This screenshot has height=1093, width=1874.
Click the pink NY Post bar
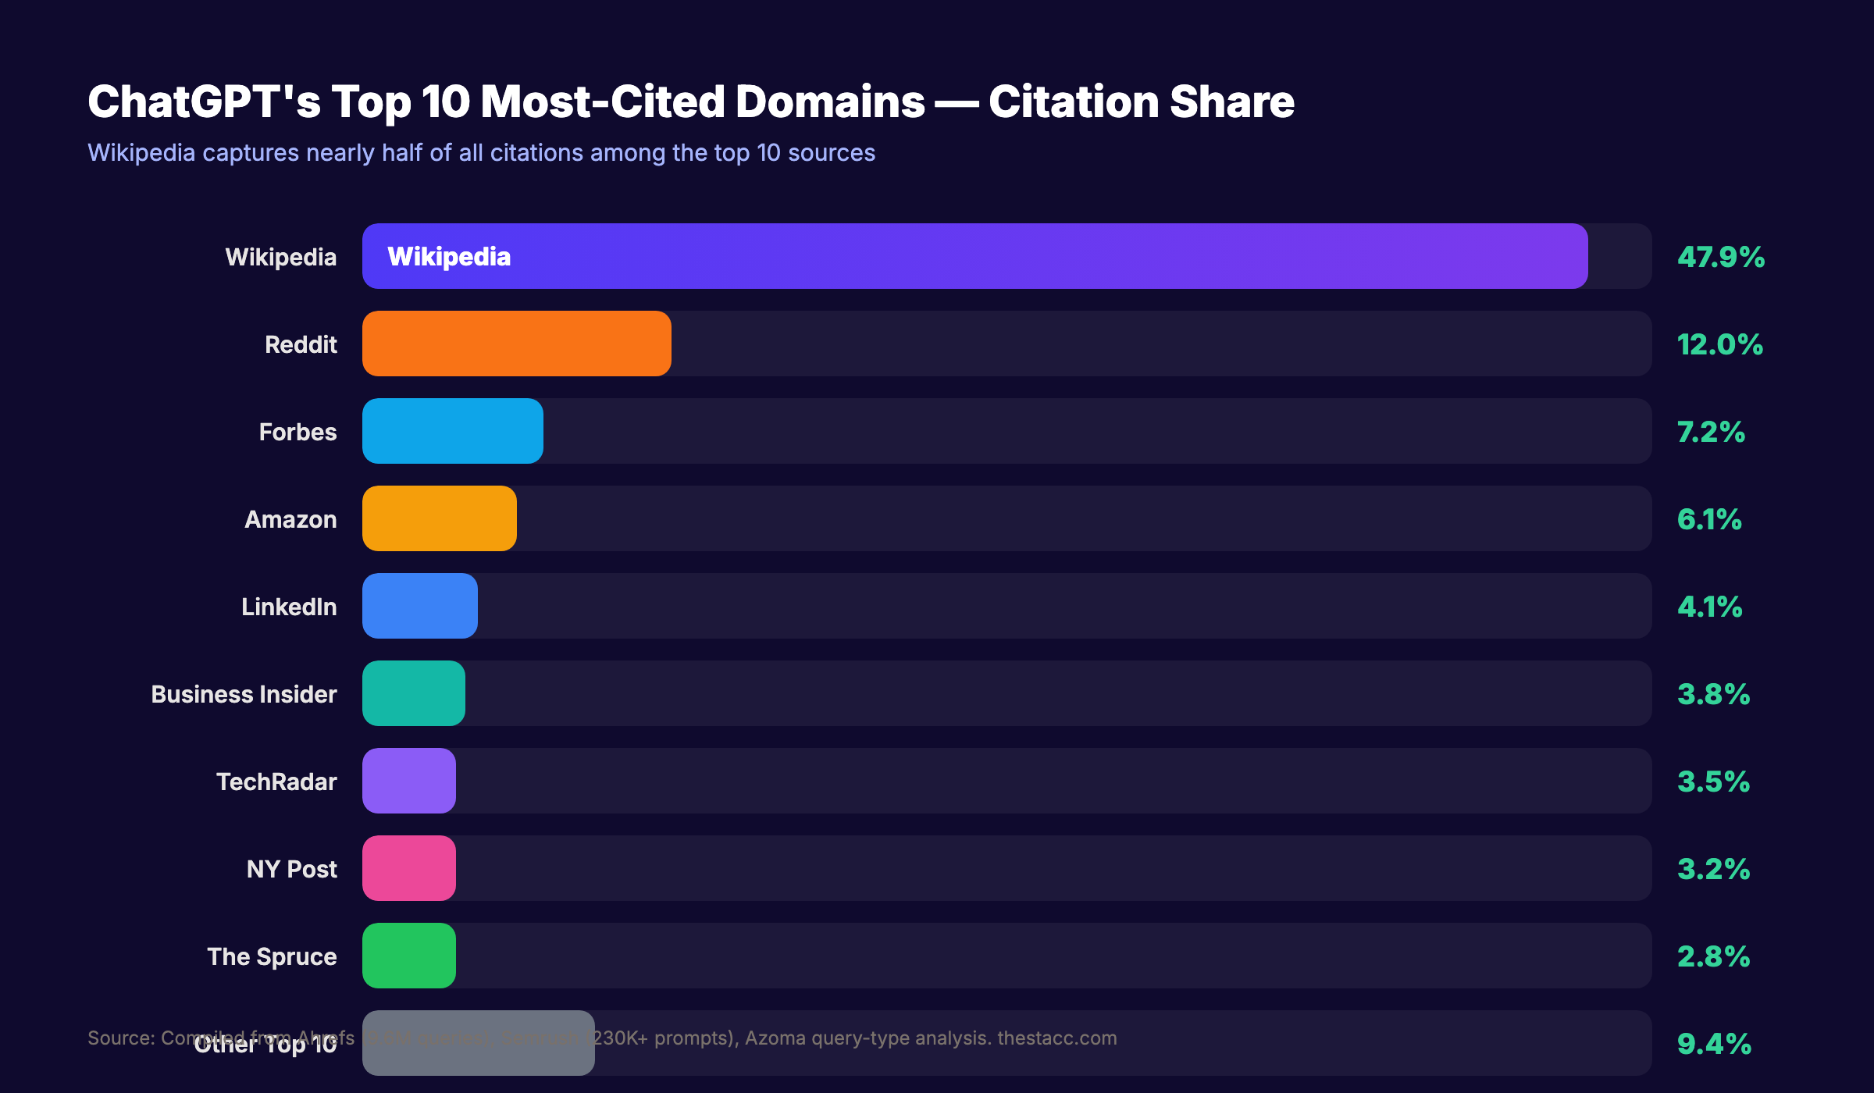pyautogui.click(x=408, y=867)
